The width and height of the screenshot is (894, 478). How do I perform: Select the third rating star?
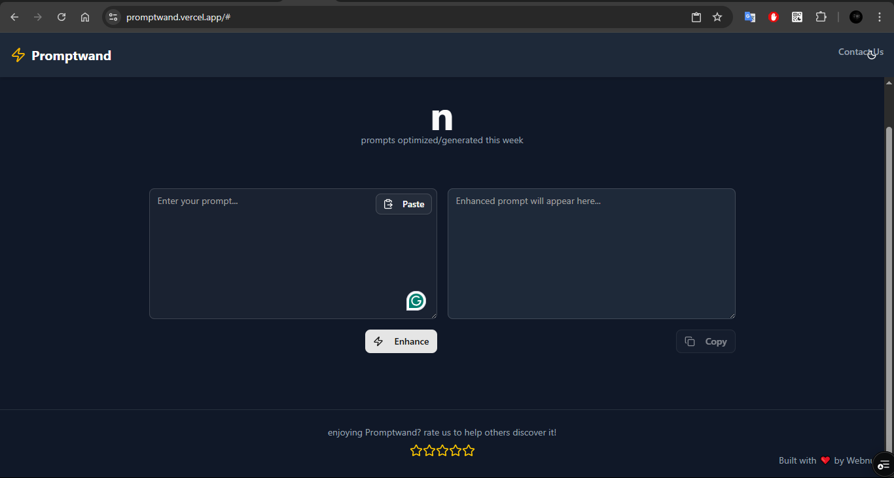[442, 451]
